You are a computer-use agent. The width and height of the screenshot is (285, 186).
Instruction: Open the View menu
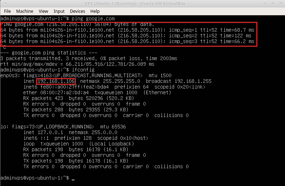[x=43, y=11]
